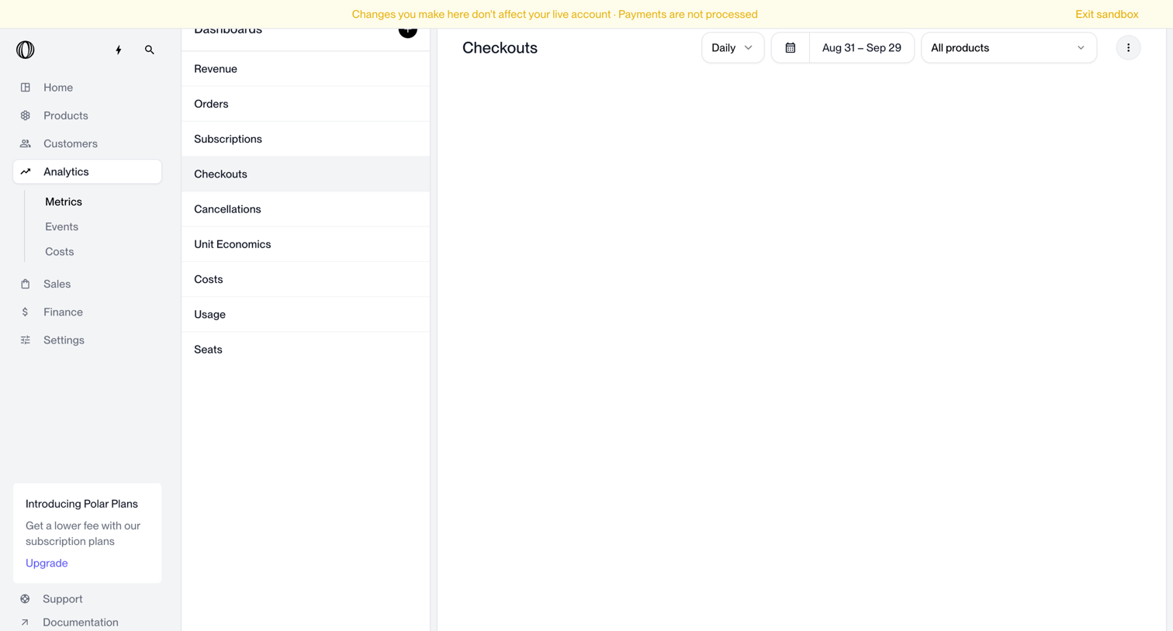The height and width of the screenshot is (631, 1173).
Task: Open the lightning bolt quick actions
Action: [119, 50]
